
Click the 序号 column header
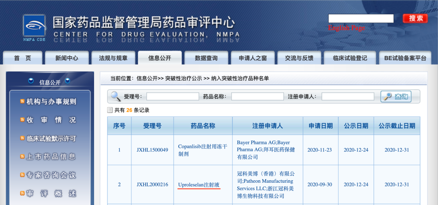(x=119, y=126)
